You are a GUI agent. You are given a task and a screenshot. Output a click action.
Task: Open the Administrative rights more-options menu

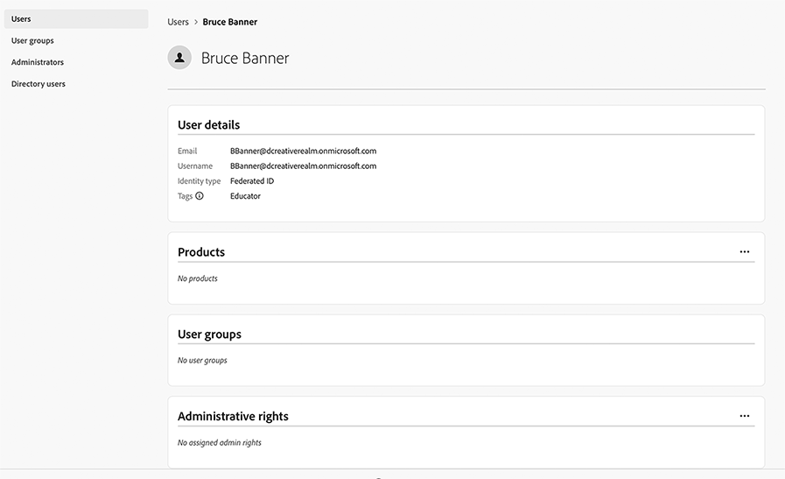tap(745, 416)
